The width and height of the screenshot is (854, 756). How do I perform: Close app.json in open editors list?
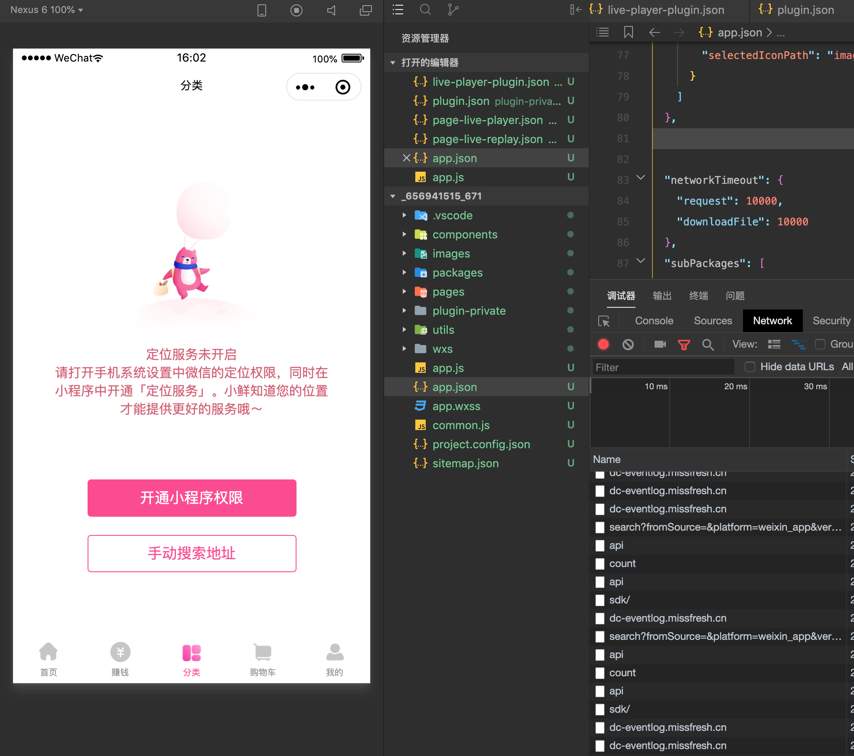(x=406, y=158)
